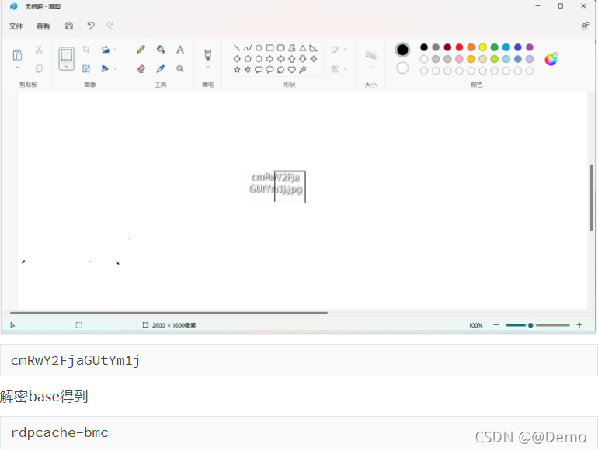The image size is (598, 451).
Task: Expand the Flip dropdown arrow
Action: [116, 68]
